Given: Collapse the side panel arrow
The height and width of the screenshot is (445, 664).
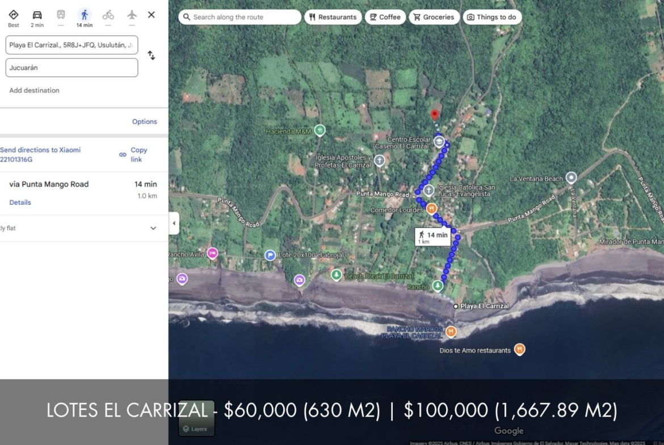Looking at the screenshot, I should tap(174, 223).
